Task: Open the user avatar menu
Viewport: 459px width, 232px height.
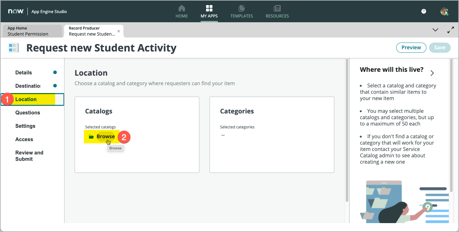Action: pyautogui.click(x=444, y=11)
